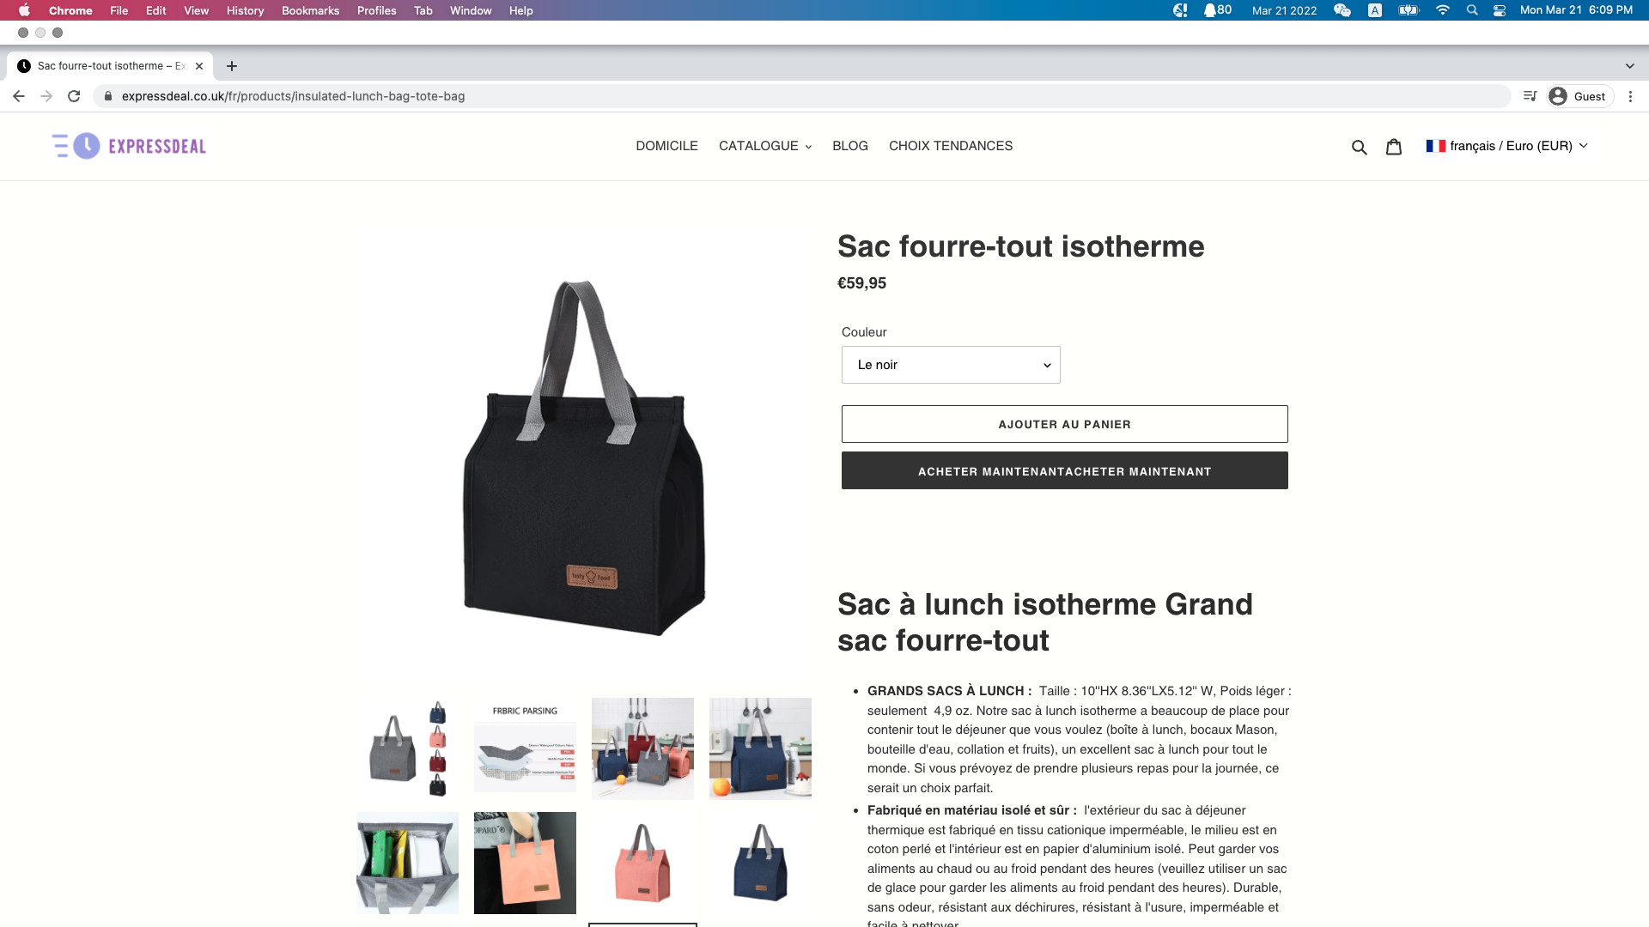Click the ExpressDeal logo
Screen dimensions: 1649x927
(129, 146)
